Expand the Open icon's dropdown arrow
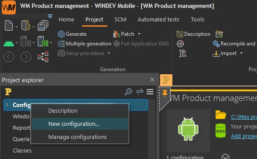 [x=34, y=27]
